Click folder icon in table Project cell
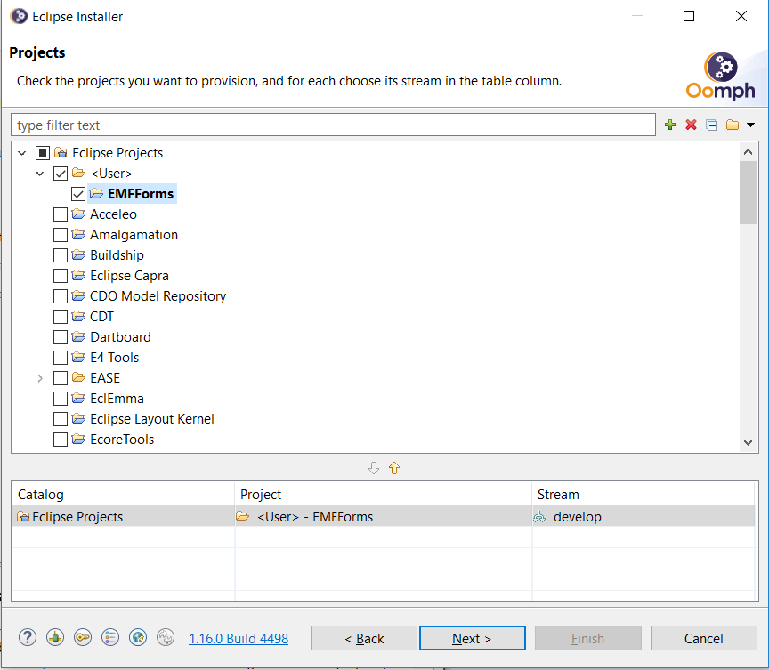This screenshot has height=670, width=769. pos(242,516)
